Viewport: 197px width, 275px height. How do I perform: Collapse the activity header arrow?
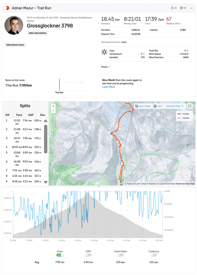coord(192,8)
